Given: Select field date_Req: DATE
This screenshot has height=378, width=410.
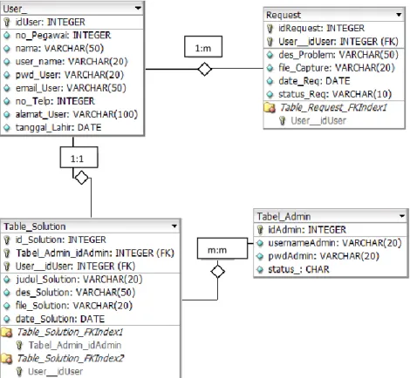Looking at the screenshot, I should point(314,81).
